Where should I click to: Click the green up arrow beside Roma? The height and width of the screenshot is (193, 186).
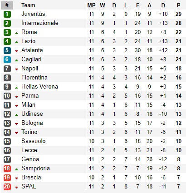[17, 33]
